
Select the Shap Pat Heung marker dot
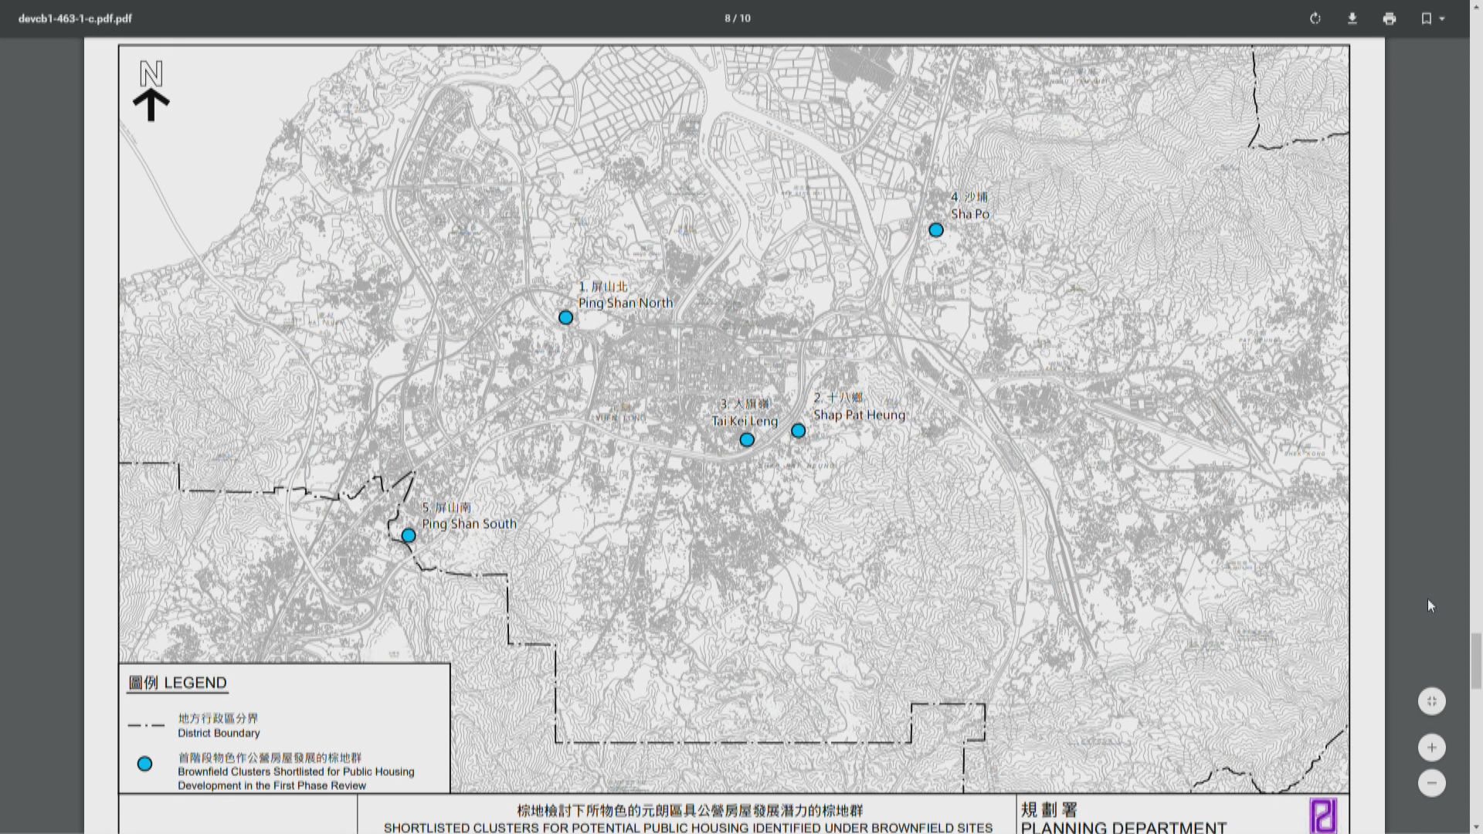(x=798, y=431)
